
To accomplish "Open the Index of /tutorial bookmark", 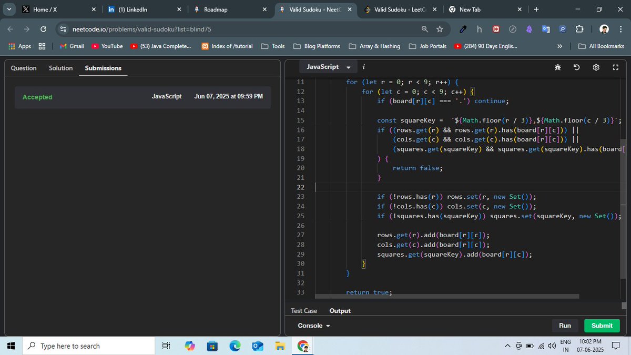I will tap(227, 46).
